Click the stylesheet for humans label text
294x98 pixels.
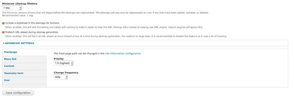click(x=32, y=23)
